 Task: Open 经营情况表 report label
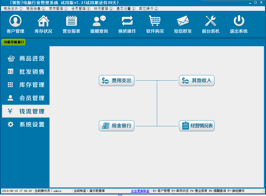pos(201,126)
